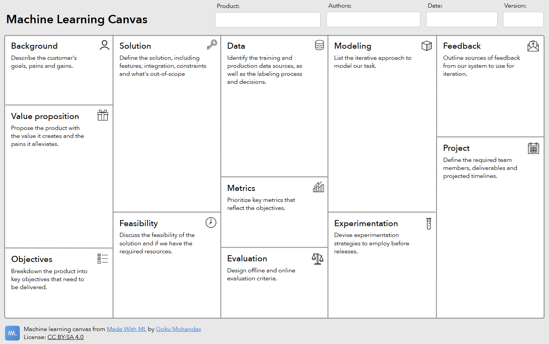549x344 pixels.
Task: Click the envelope icon in Feedback section
Action: (533, 46)
